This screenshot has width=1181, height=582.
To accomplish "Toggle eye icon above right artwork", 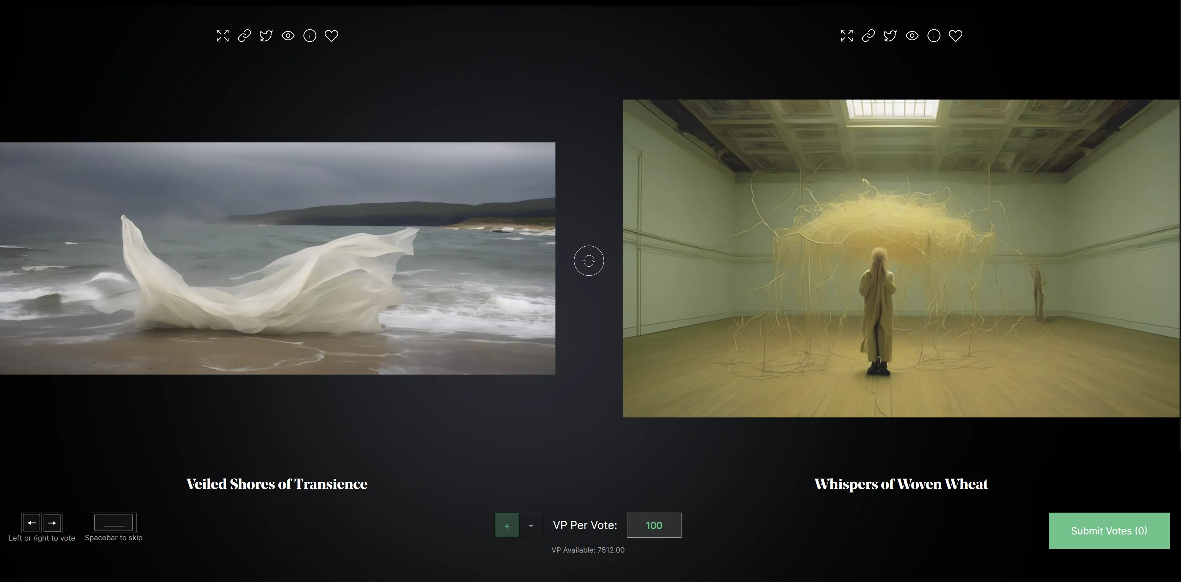I will (x=912, y=36).
